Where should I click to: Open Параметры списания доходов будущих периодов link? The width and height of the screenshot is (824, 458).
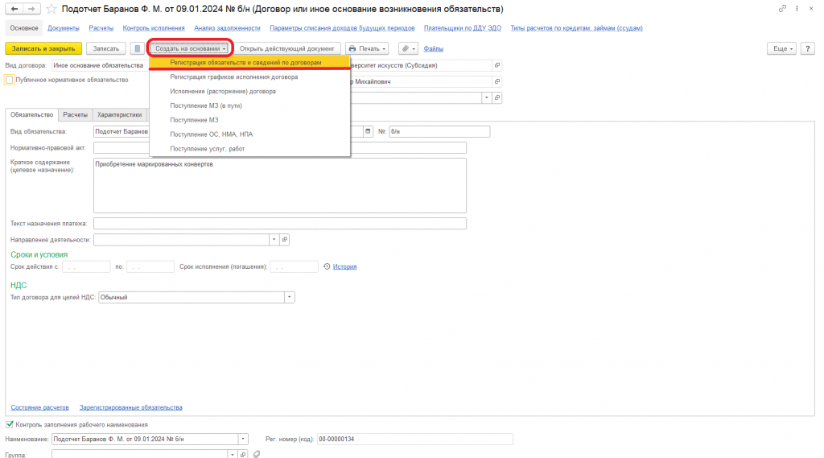(342, 28)
